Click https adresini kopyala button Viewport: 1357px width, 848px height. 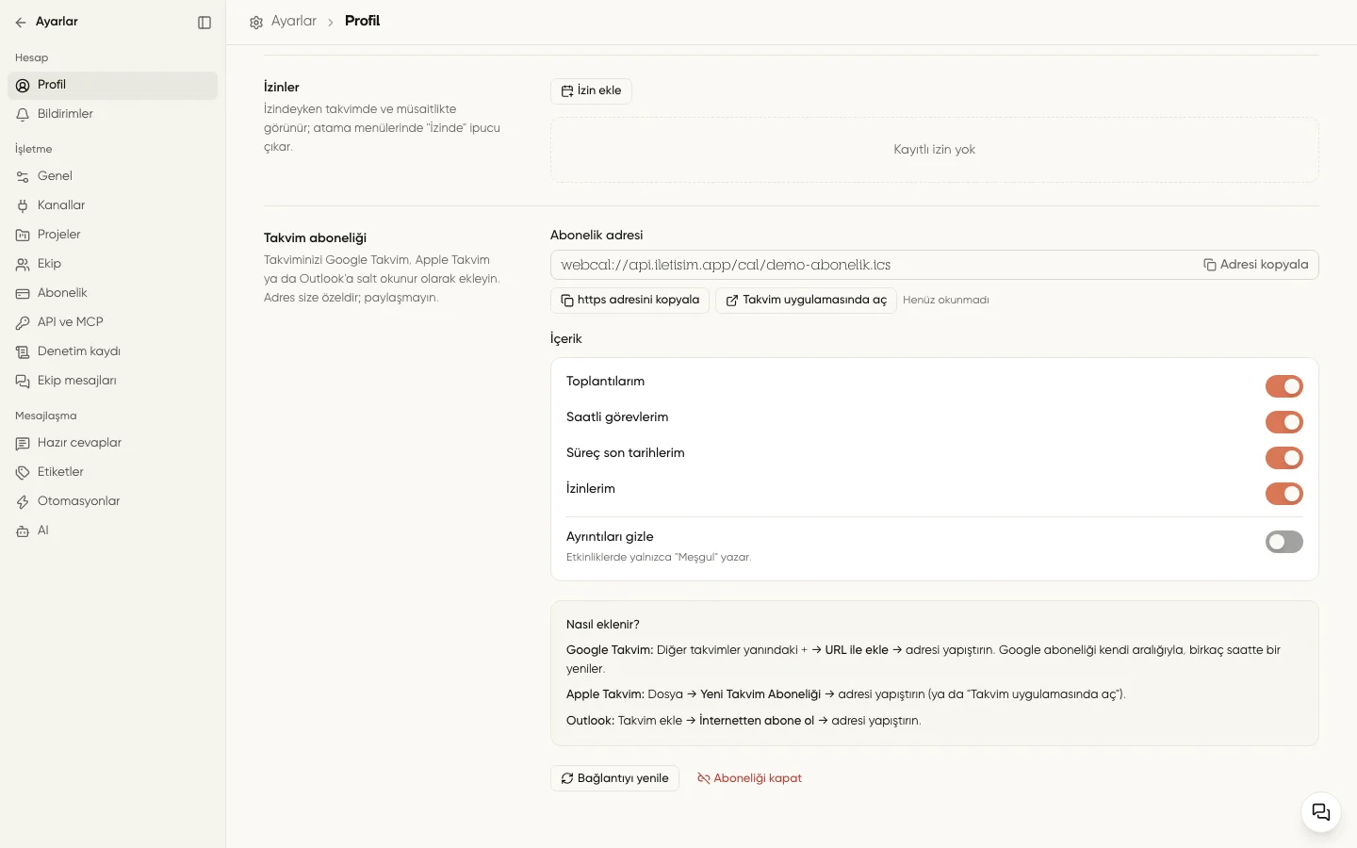coord(629,301)
